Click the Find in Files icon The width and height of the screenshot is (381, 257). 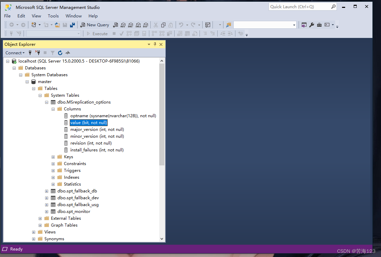229,25
